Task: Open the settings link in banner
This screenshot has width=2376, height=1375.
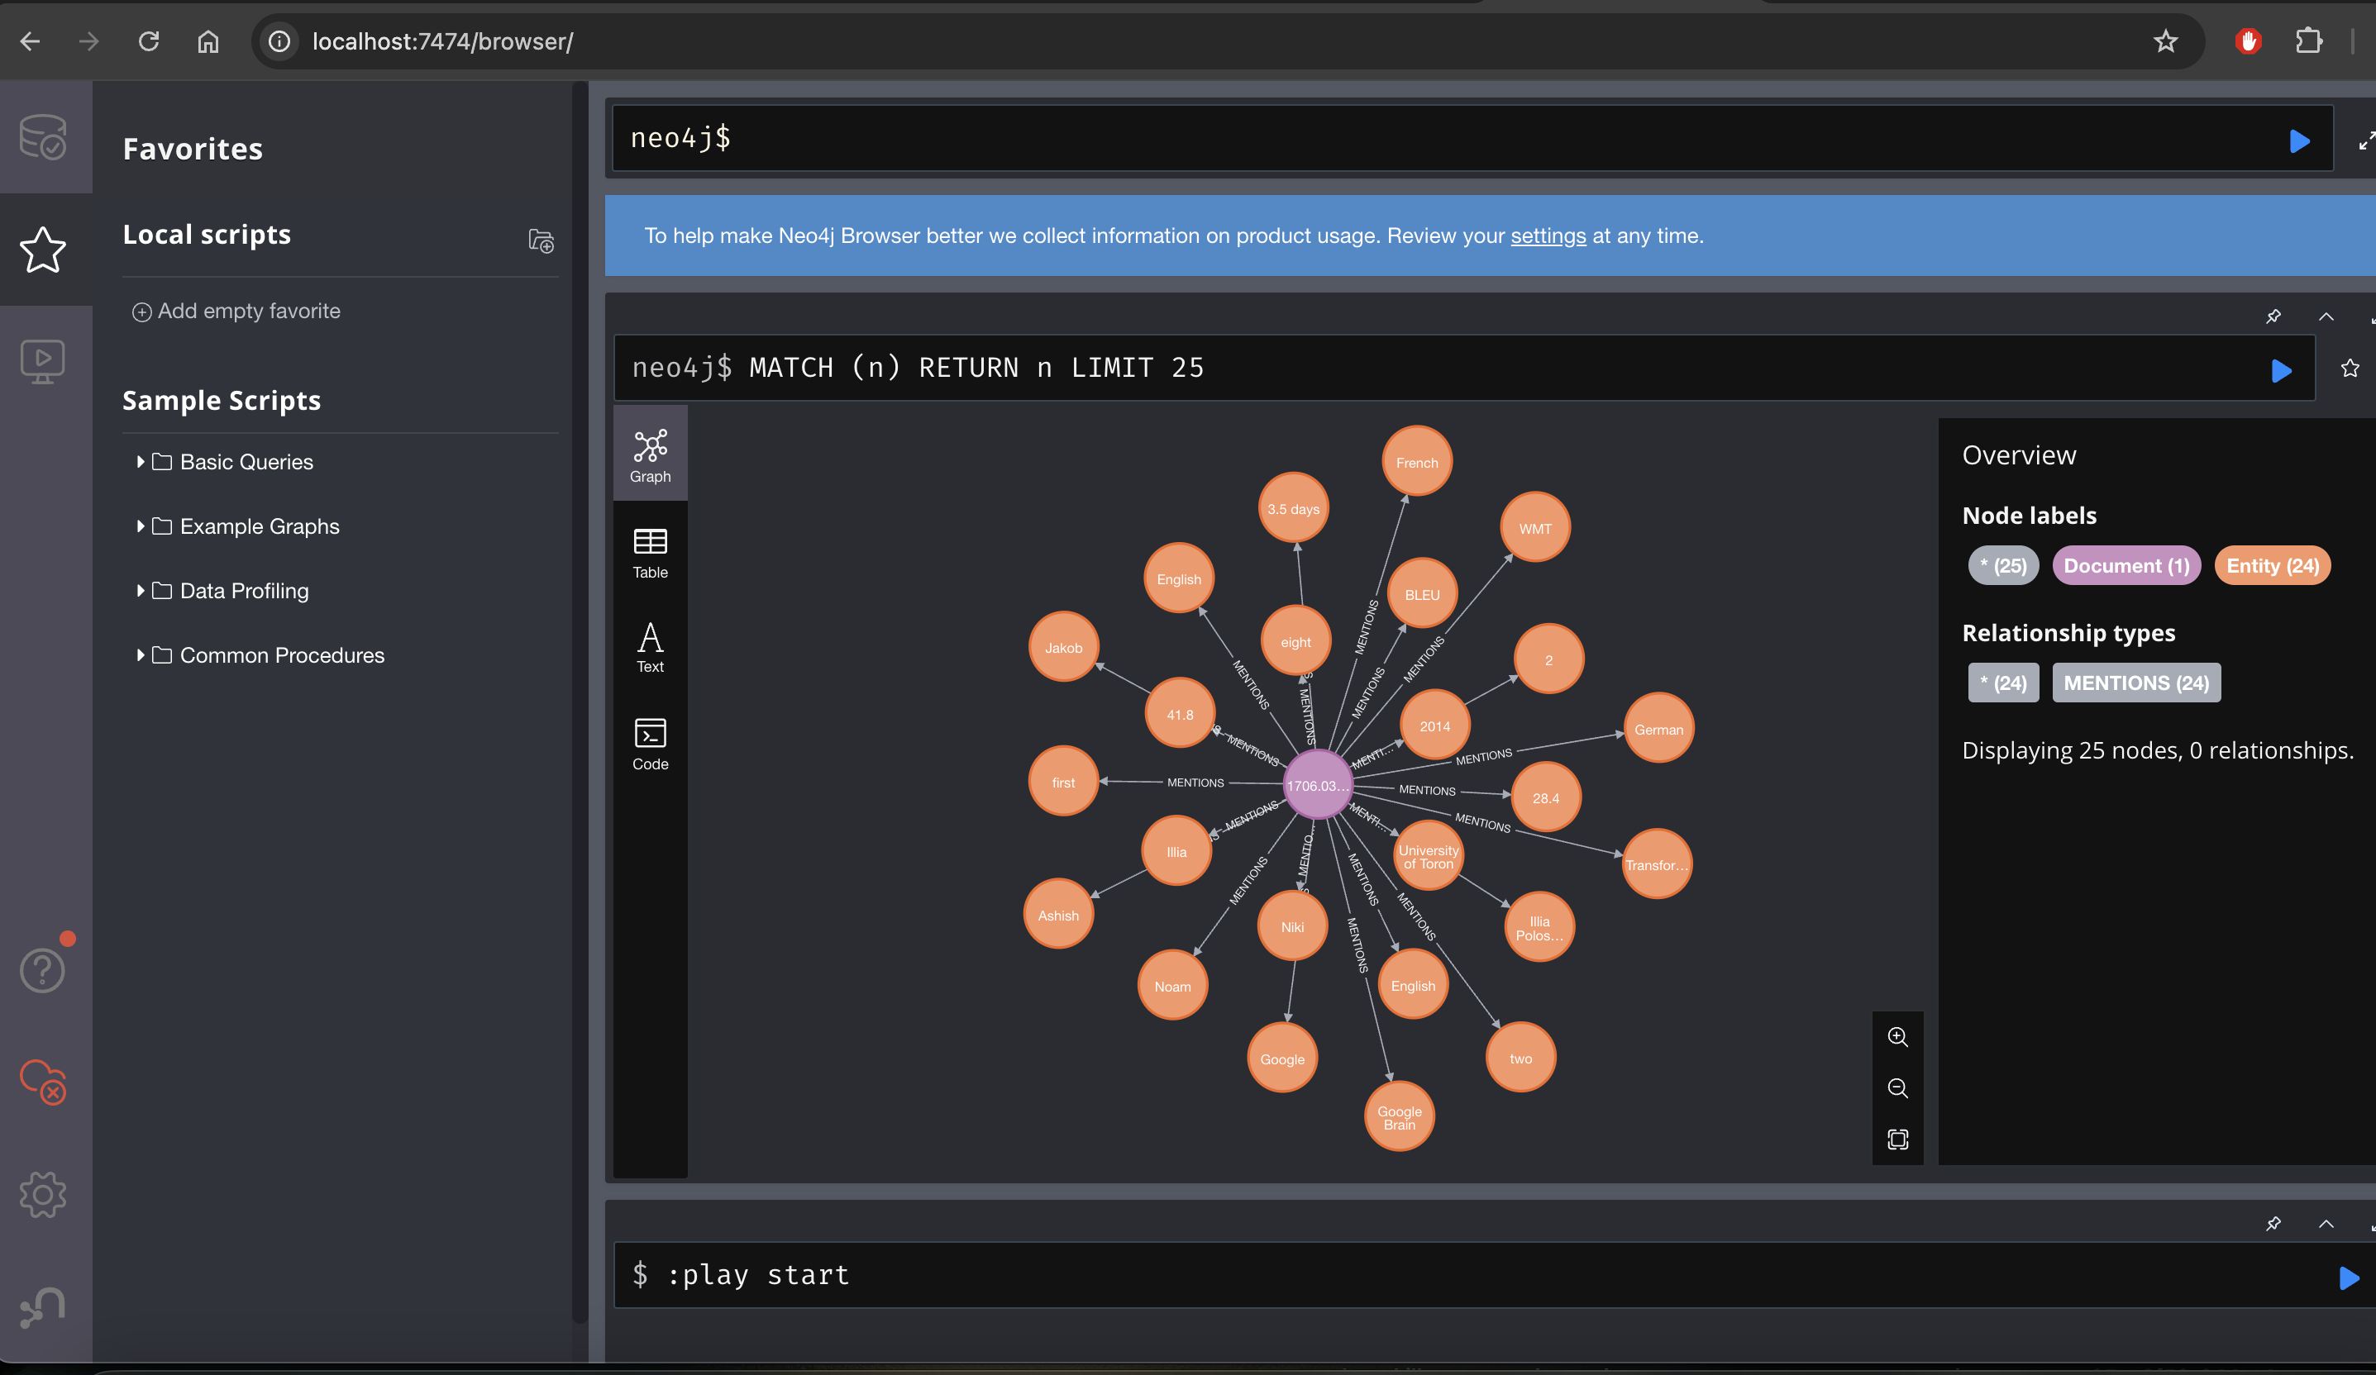Action: coord(1548,236)
